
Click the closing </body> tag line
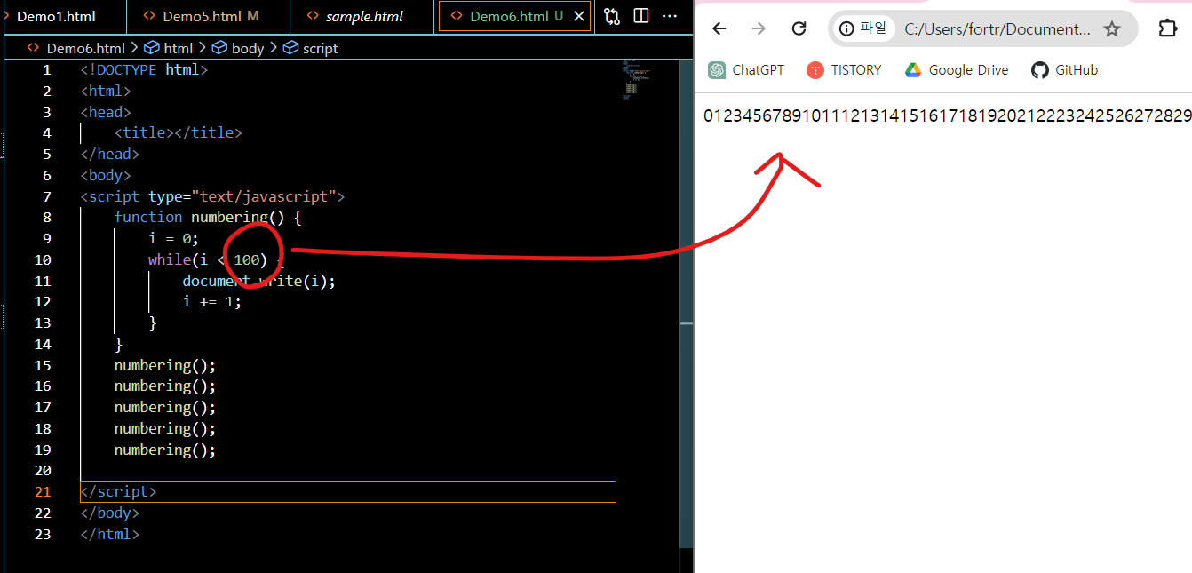coord(110,513)
